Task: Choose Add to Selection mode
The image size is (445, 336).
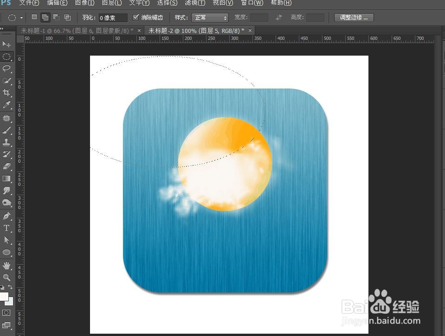Action: click(x=45, y=17)
